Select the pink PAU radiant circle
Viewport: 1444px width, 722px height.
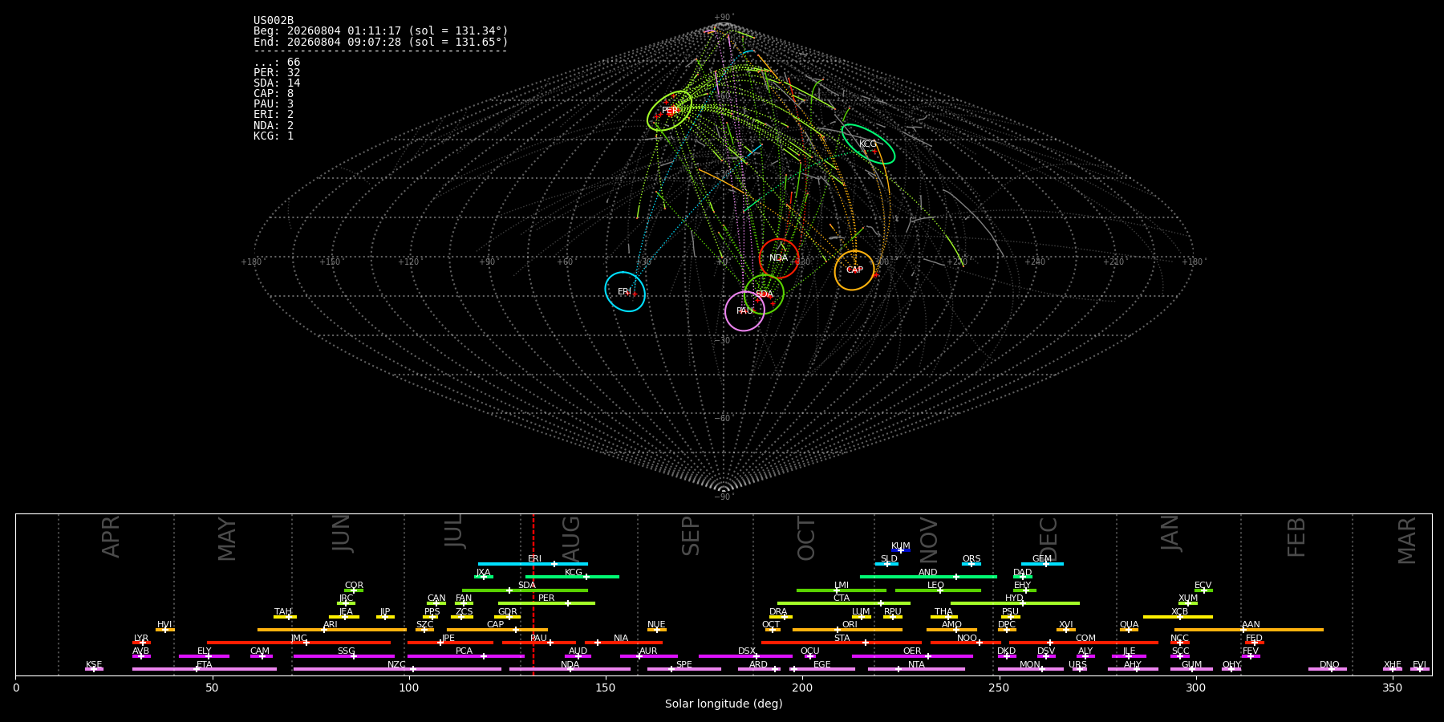744,310
